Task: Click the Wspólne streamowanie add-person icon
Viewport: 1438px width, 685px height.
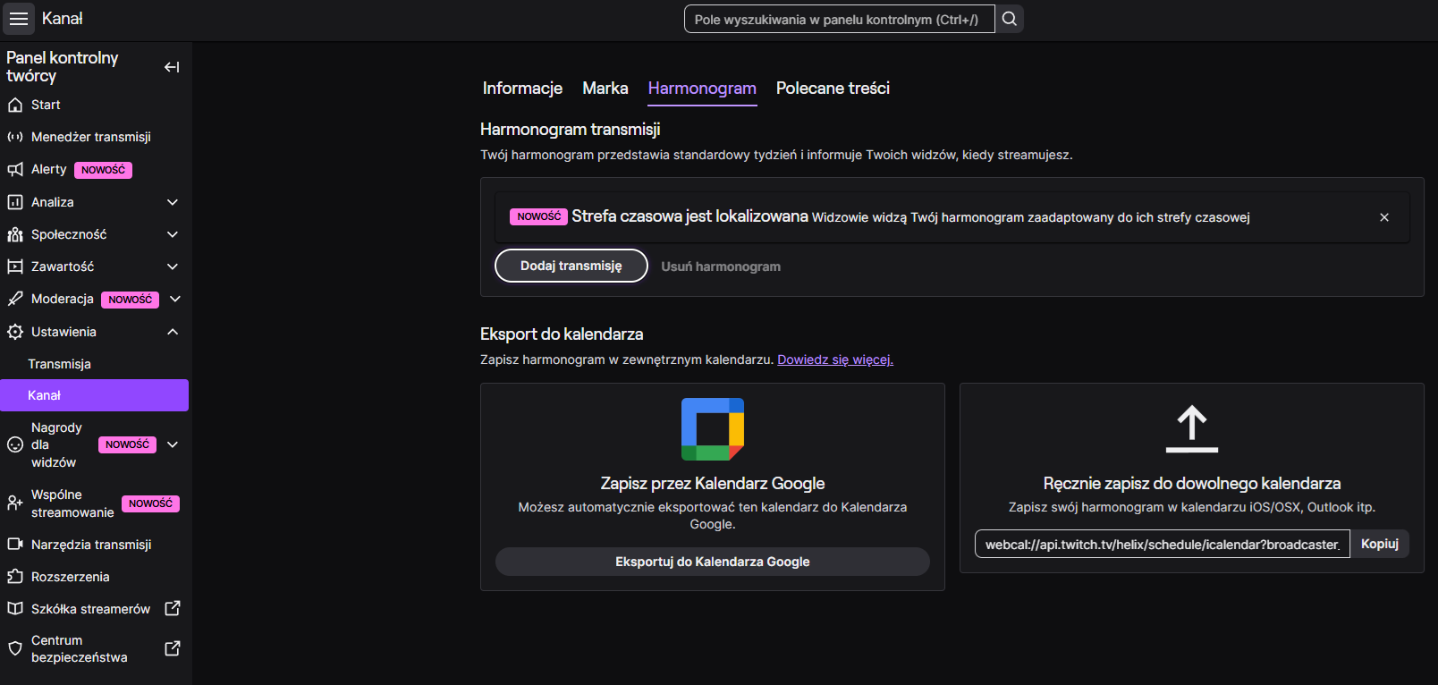Action: point(15,503)
